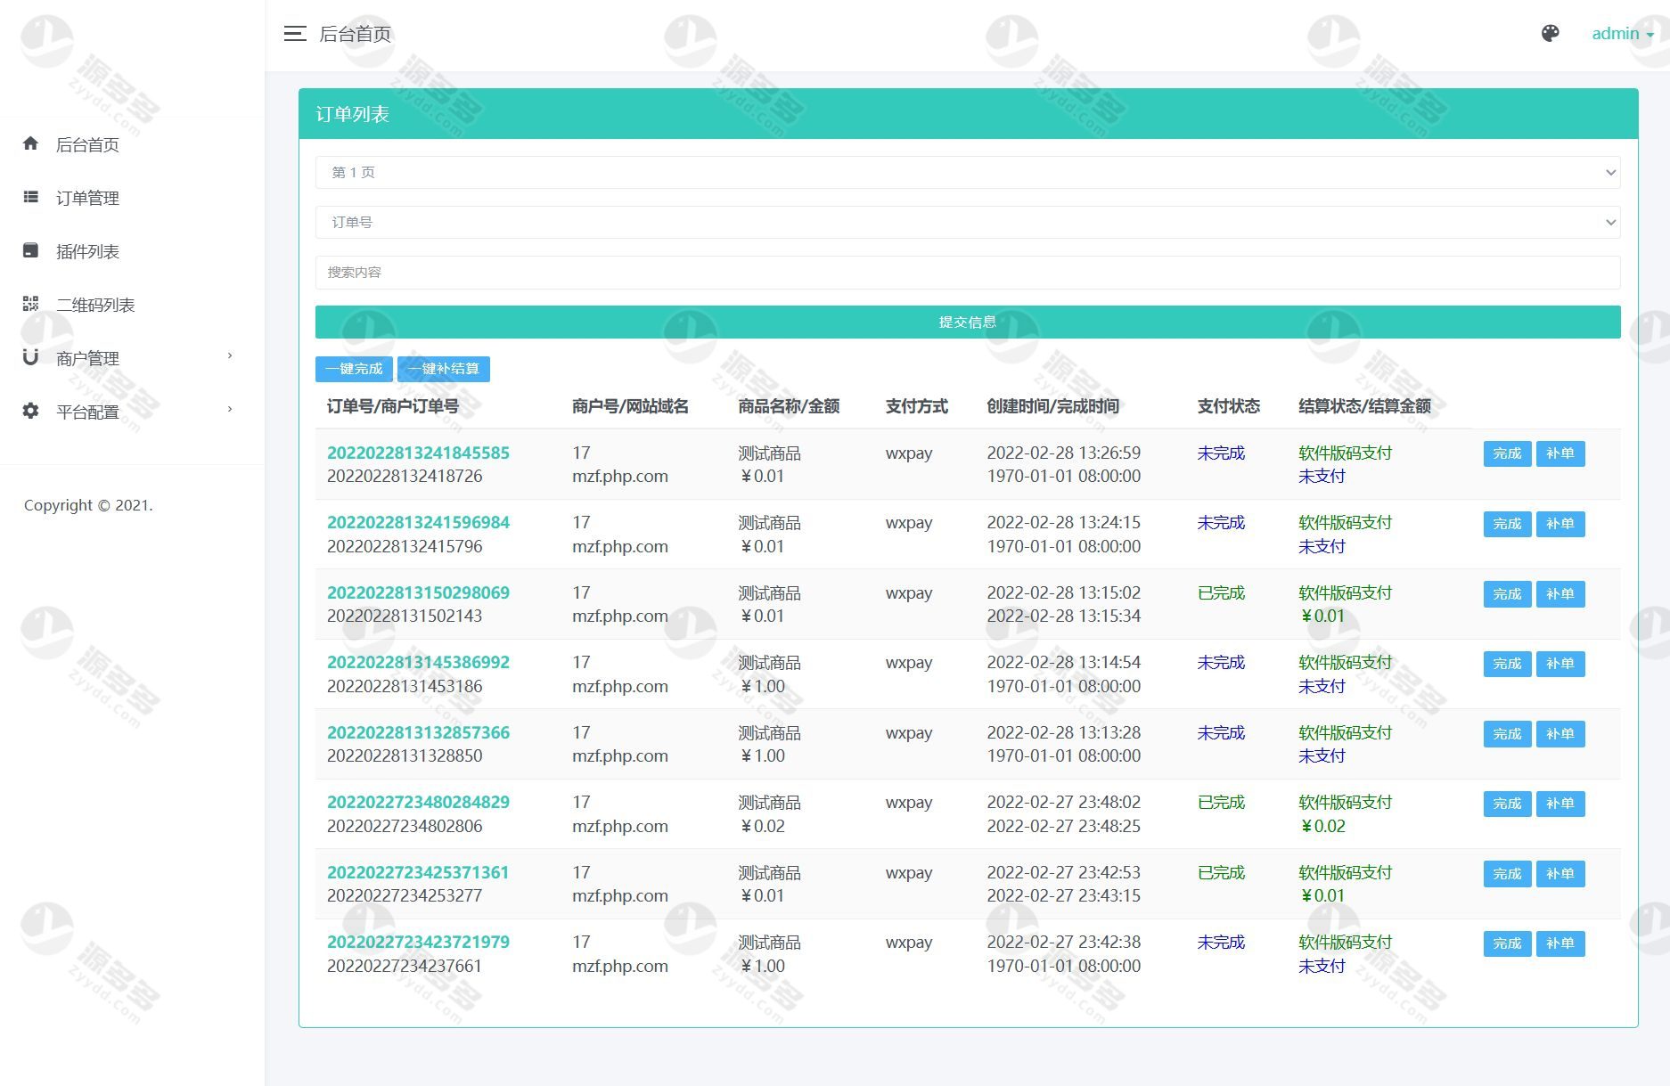Viewport: 1670px width, 1086px height.
Task: Open order 2022022813241845585
Action: tap(418, 453)
